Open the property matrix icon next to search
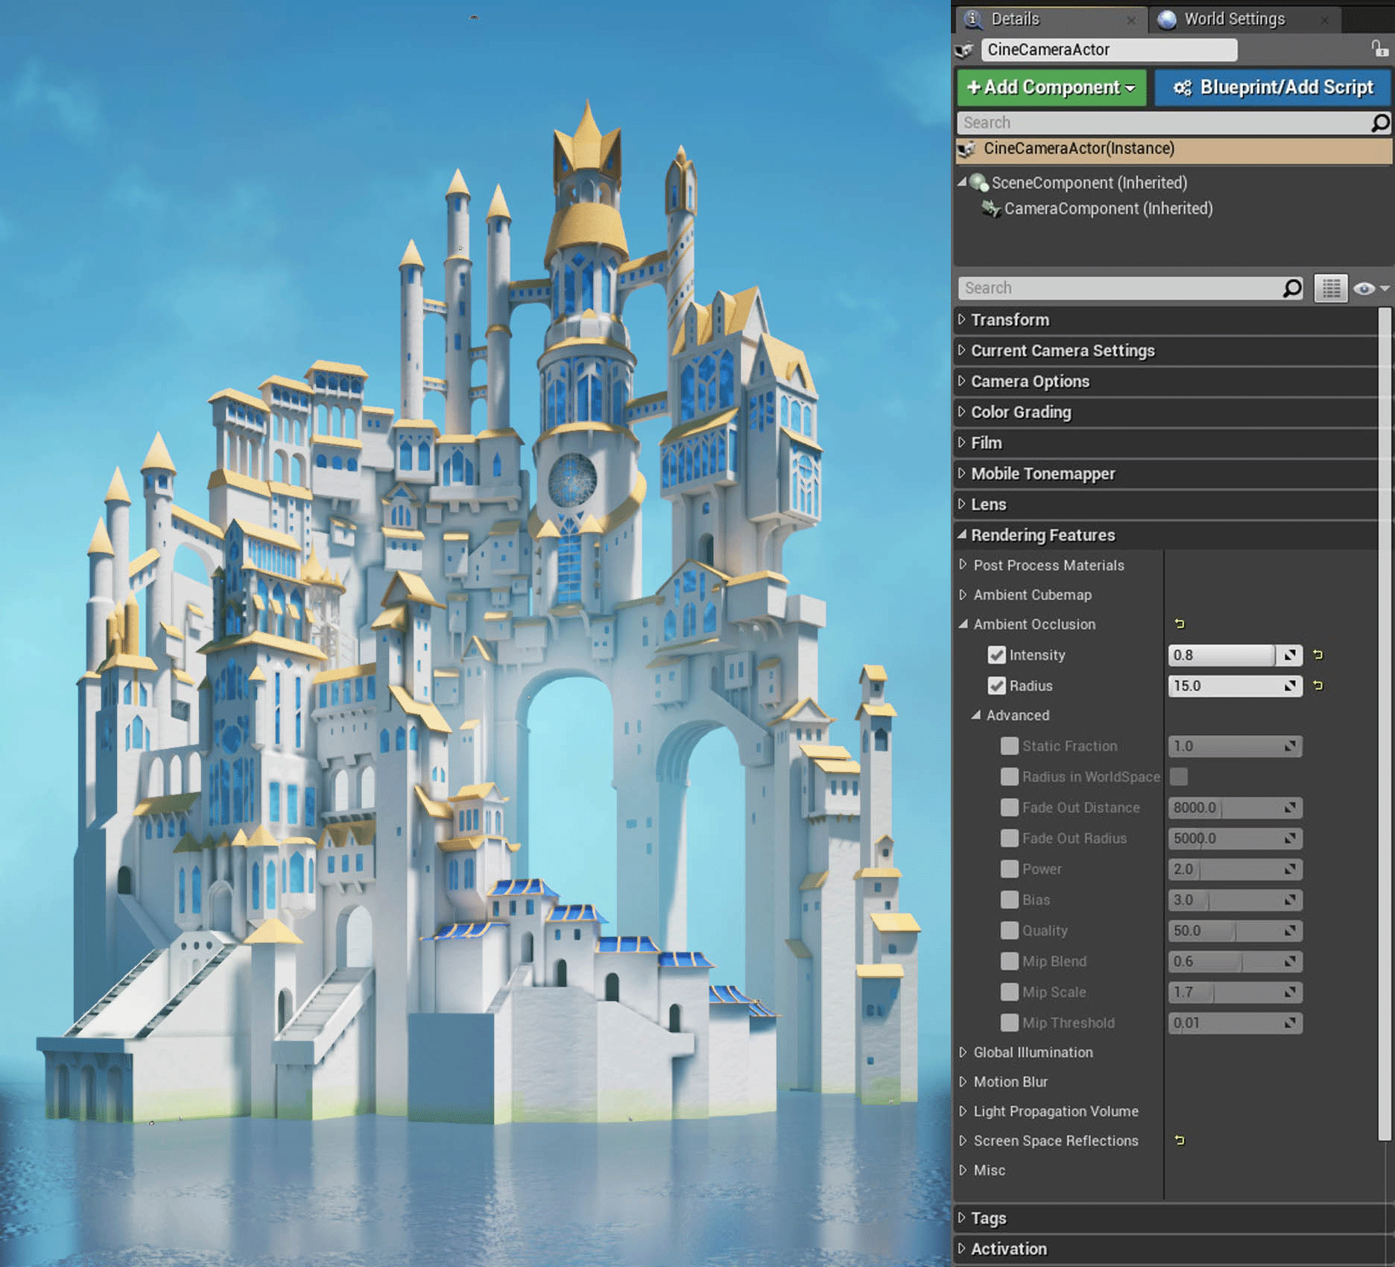The width and height of the screenshot is (1395, 1267). pyautogui.click(x=1331, y=288)
